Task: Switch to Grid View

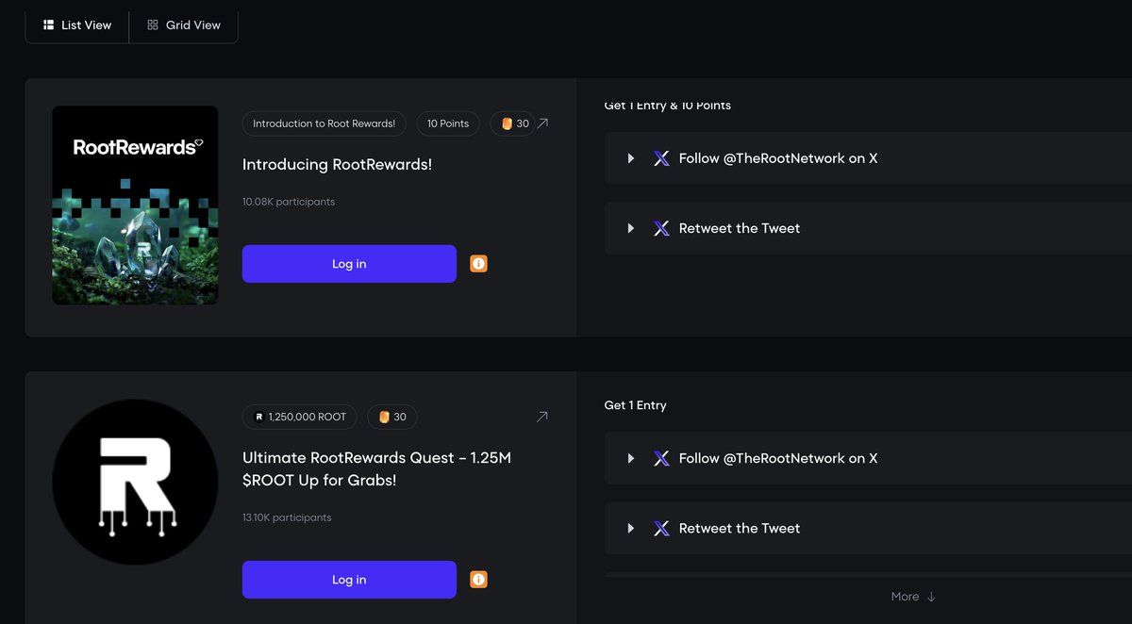Action: 184,25
